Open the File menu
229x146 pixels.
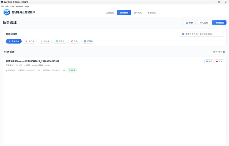pos(2,6)
